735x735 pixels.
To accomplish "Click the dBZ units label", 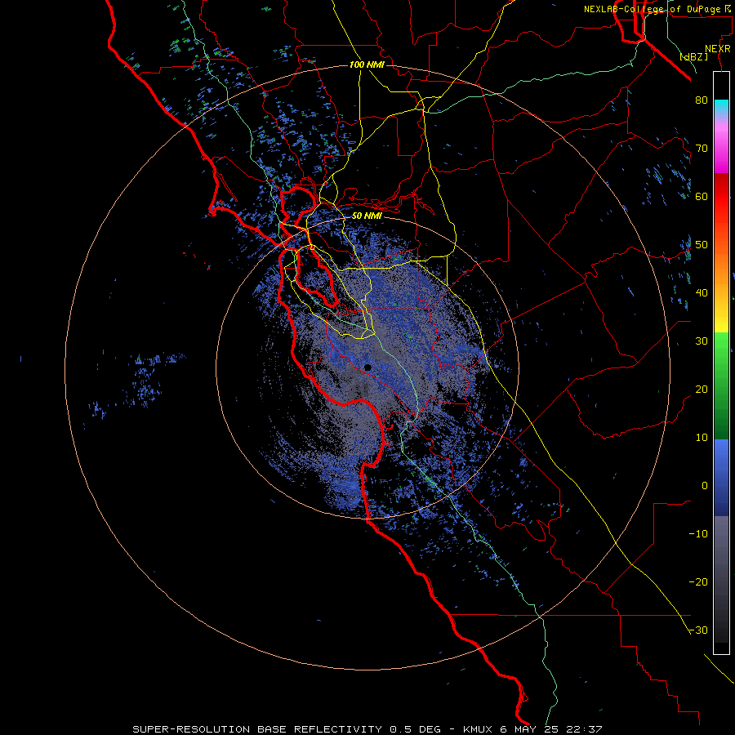I will [x=693, y=57].
